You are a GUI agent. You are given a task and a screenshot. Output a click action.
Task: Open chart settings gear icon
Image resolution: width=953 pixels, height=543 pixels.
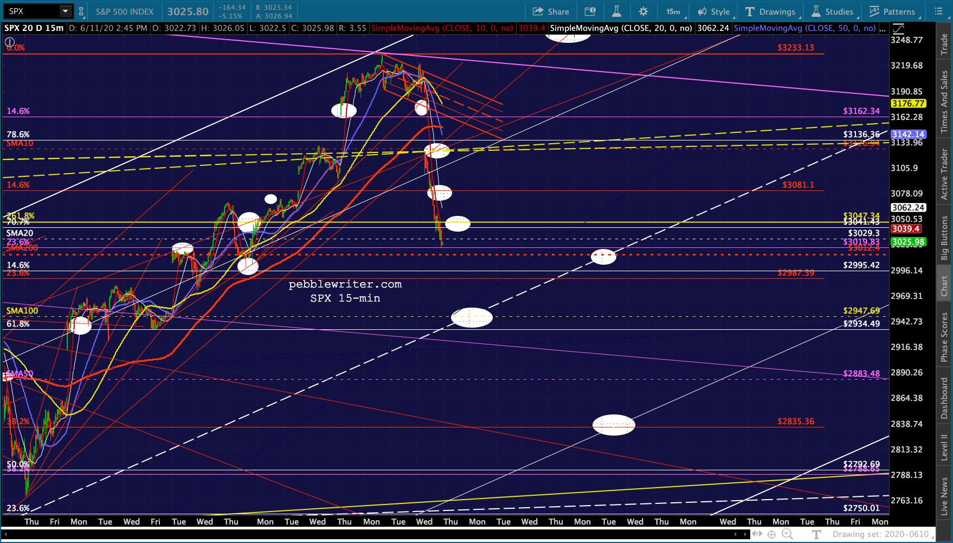tap(643, 11)
